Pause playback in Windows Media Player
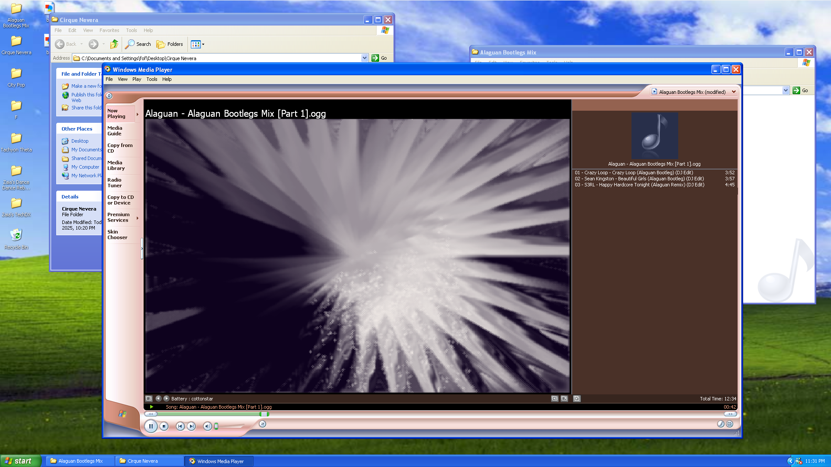The height and width of the screenshot is (467, 831). pyautogui.click(x=151, y=426)
